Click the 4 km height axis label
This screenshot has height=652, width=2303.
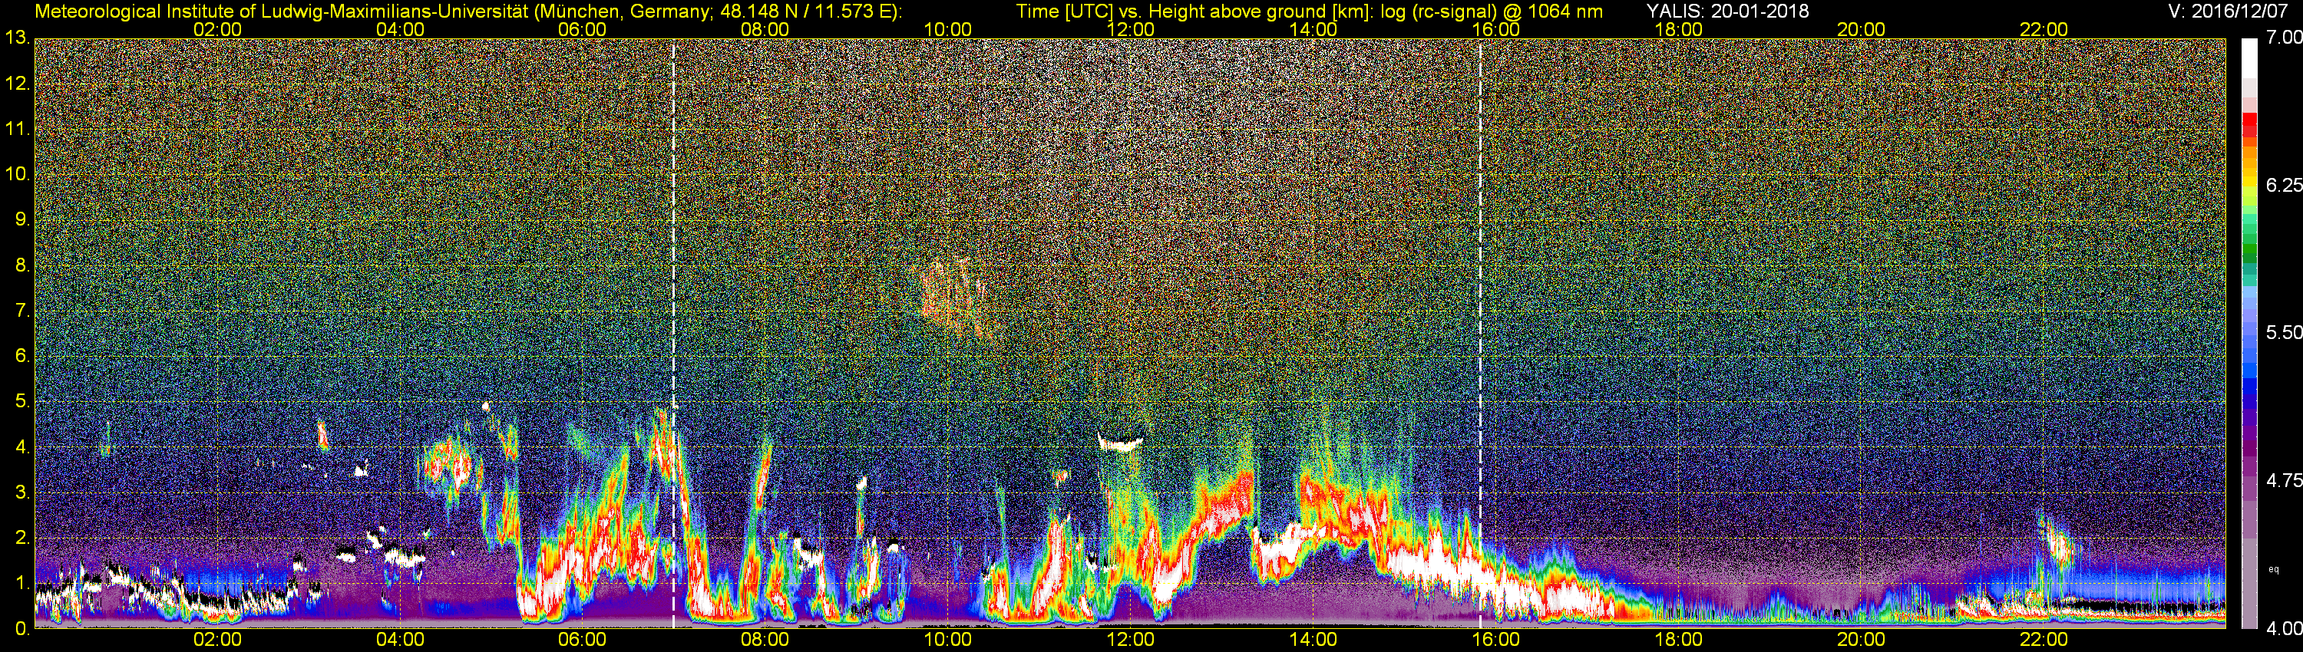coord(21,447)
